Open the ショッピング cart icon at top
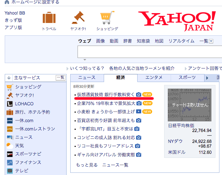Image resolution: width=222 pixels, height=175 pixels. tap(107, 17)
